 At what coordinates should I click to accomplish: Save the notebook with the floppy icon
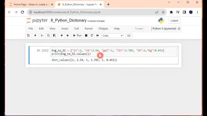[x=28, y=35]
